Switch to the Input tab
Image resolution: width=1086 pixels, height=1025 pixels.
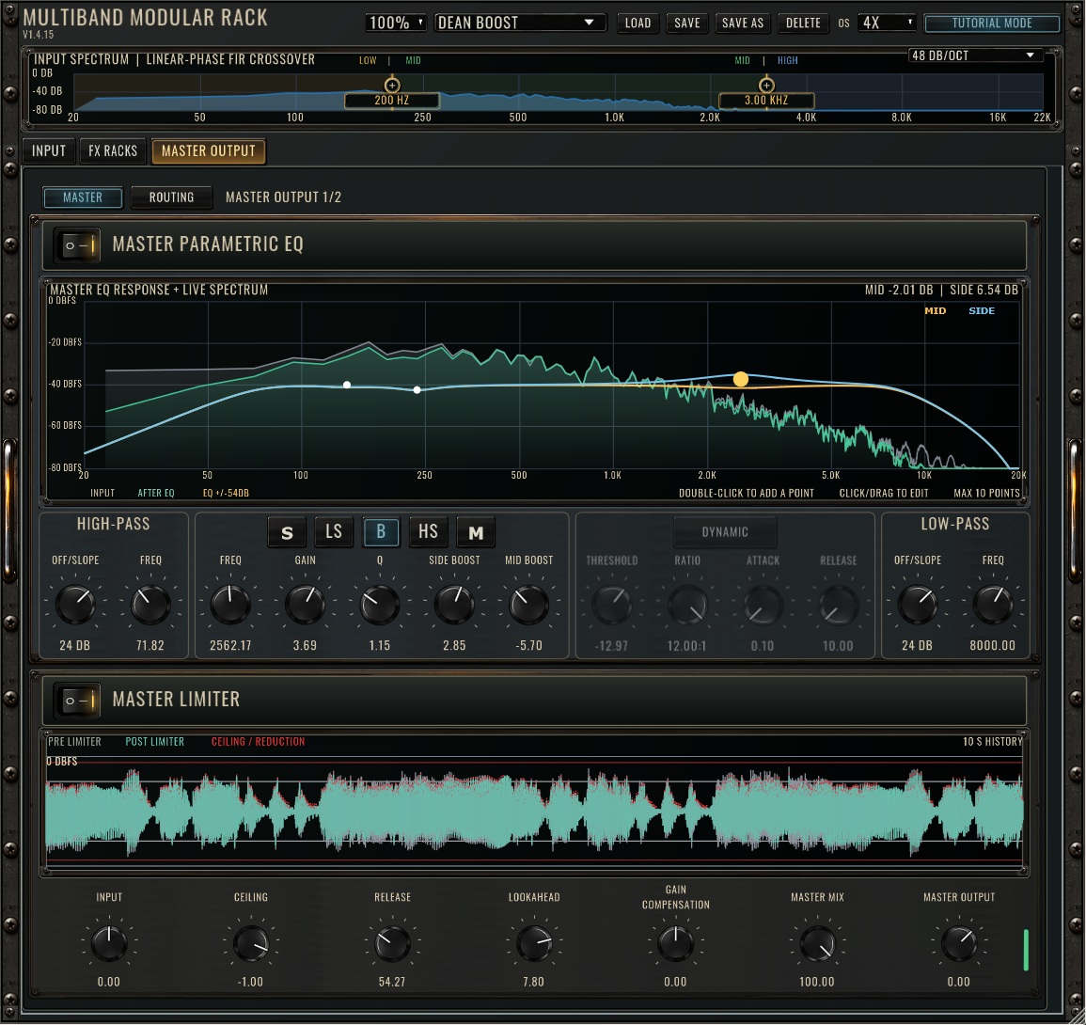tap(49, 151)
